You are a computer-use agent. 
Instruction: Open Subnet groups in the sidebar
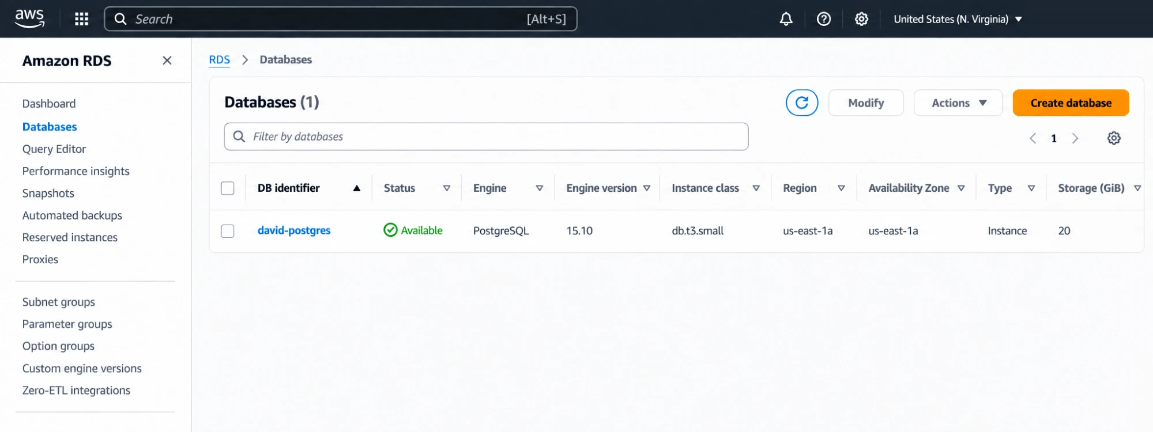point(59,302)
